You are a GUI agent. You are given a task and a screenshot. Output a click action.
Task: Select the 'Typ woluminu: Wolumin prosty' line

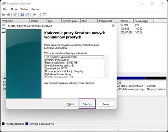pyautogui.click(x=74, y=57)
